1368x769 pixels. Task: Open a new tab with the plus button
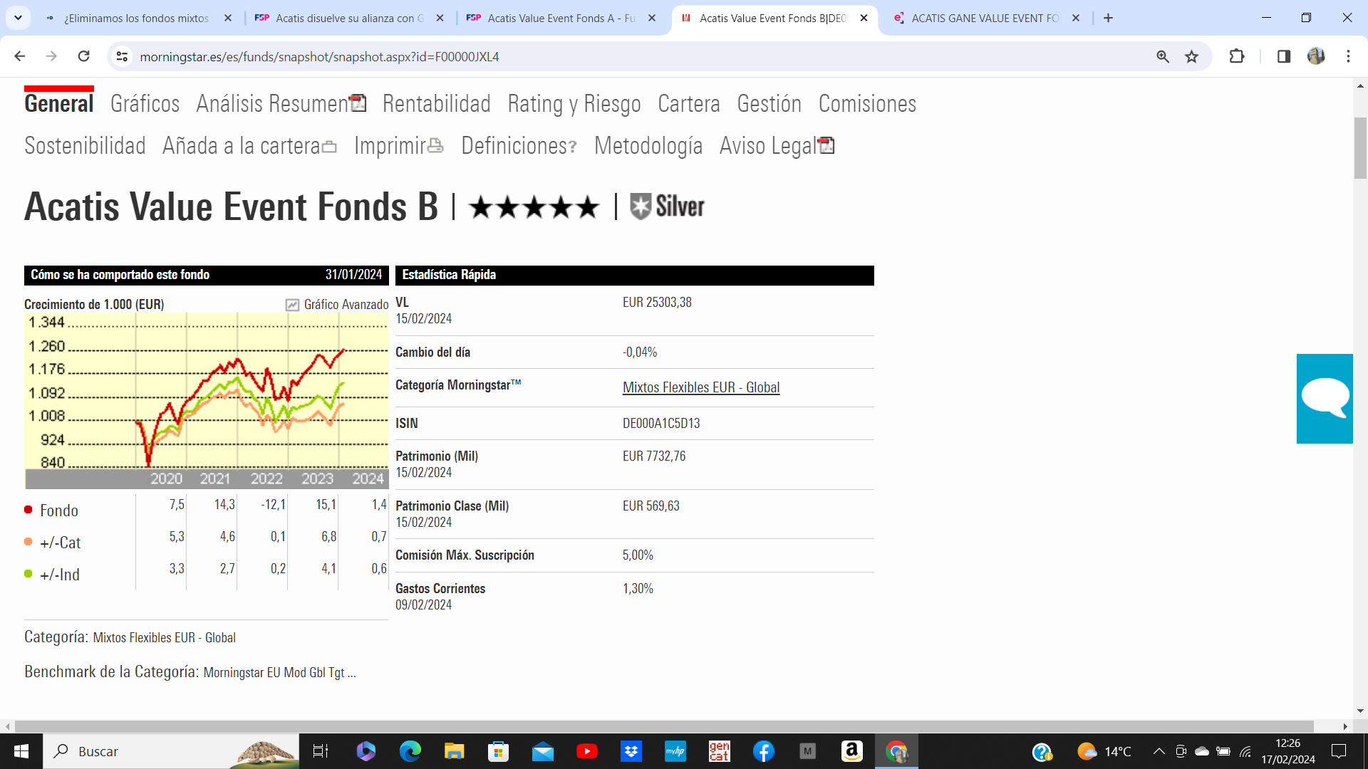(x=1108, y=18)
